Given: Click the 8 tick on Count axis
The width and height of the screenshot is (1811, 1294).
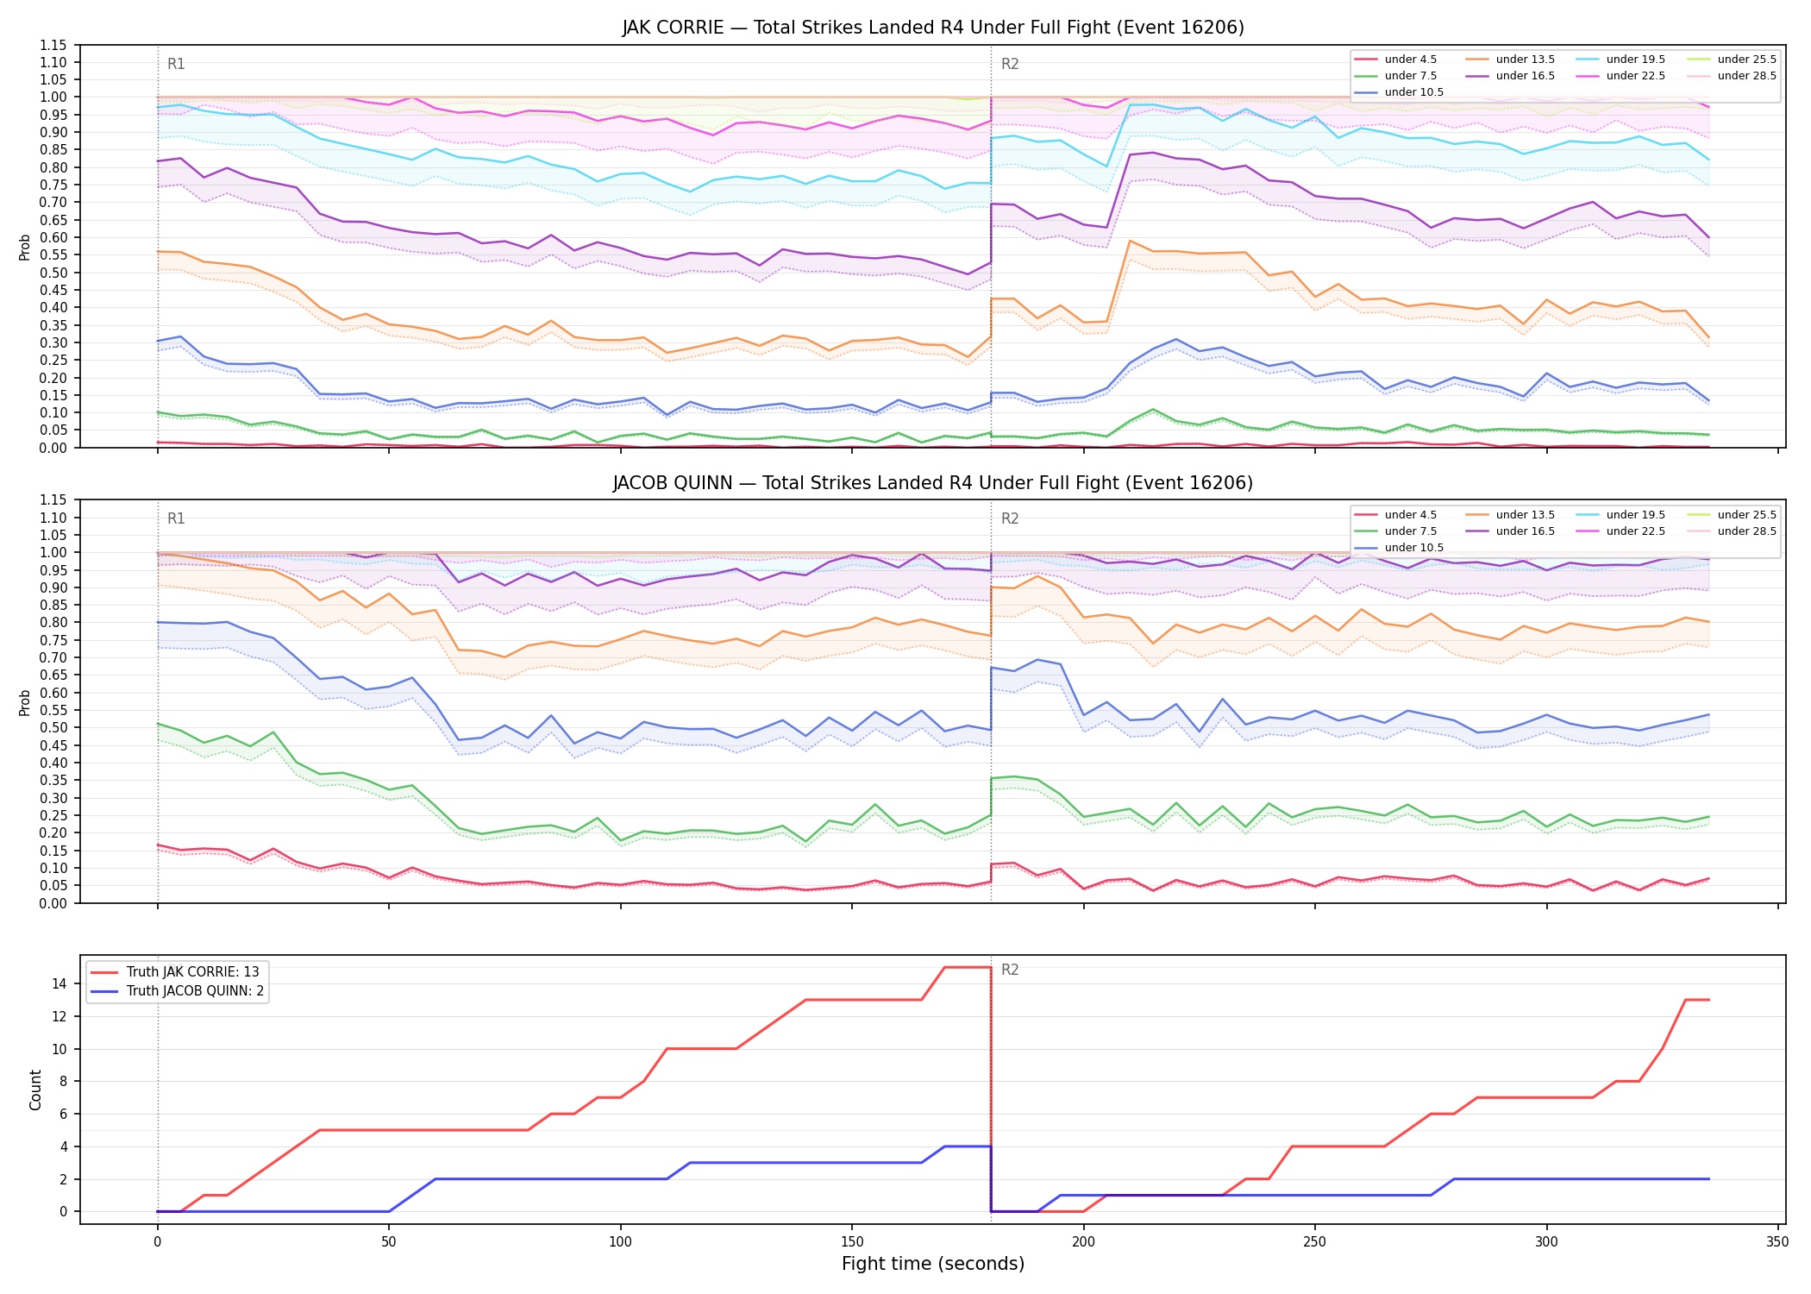Looking at the screenshot, I should [x=63, y=1081].
